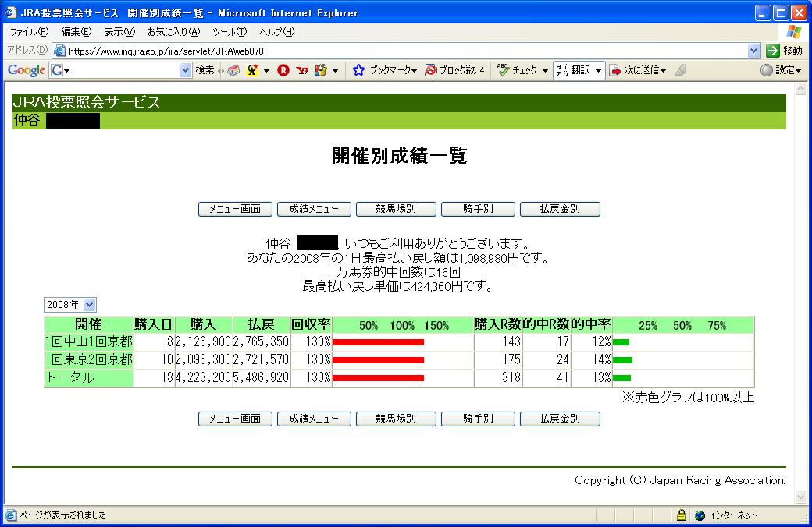Select the 1回中山1回京都 row label
Viewport: 812px width, 527px height.
[89, 342]
